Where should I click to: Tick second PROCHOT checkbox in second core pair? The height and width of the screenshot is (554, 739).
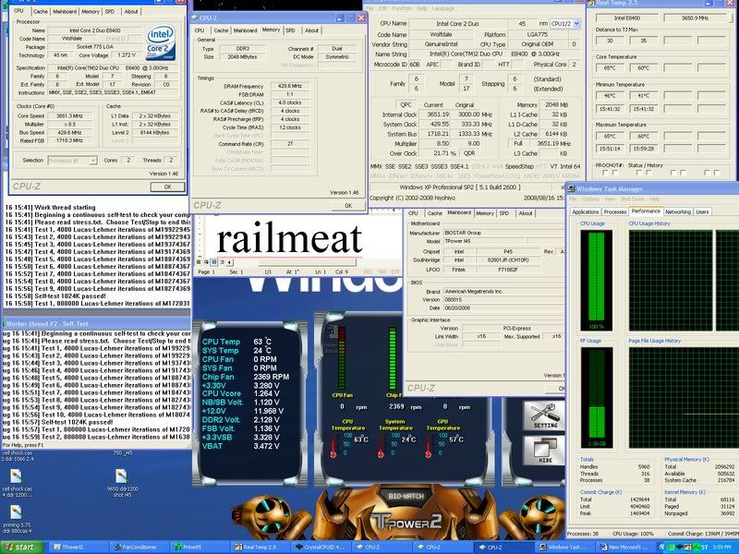tap(649, 173)
